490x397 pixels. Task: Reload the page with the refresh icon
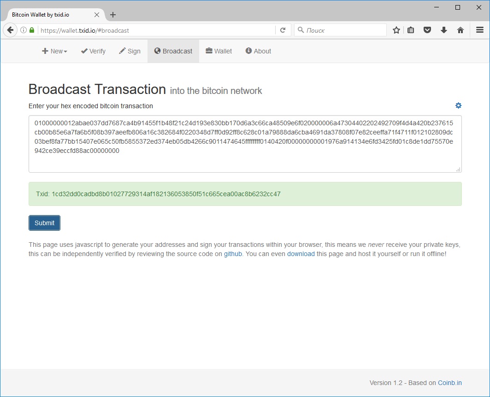[283, 30]
